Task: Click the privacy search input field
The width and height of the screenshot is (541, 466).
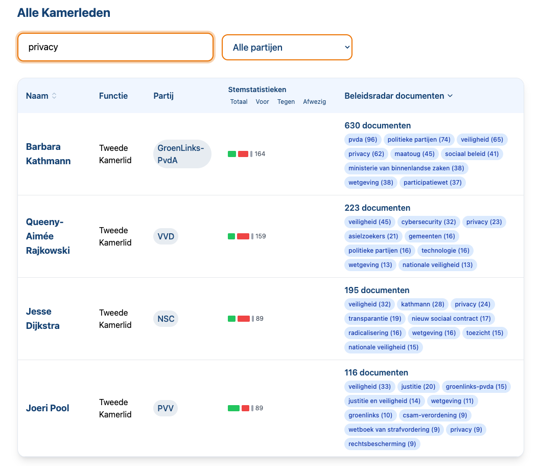Action: tap(115, 48)
